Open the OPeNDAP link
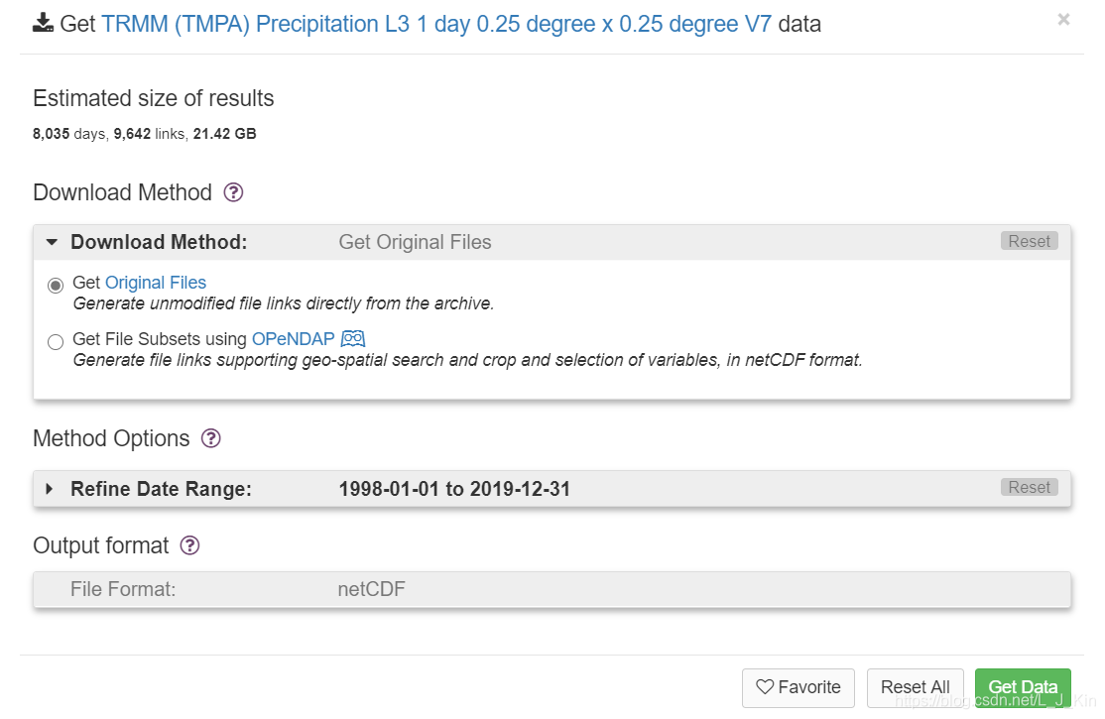 [x=293, y=339]
